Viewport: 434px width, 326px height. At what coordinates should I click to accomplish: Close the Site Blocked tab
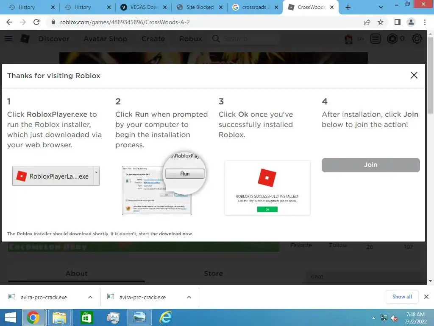point(220,7)
